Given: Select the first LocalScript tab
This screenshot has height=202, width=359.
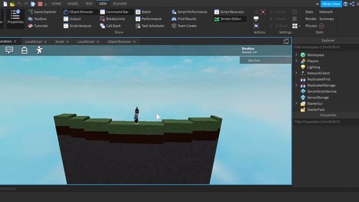Looking at the screenshot, I should point(34,42).
